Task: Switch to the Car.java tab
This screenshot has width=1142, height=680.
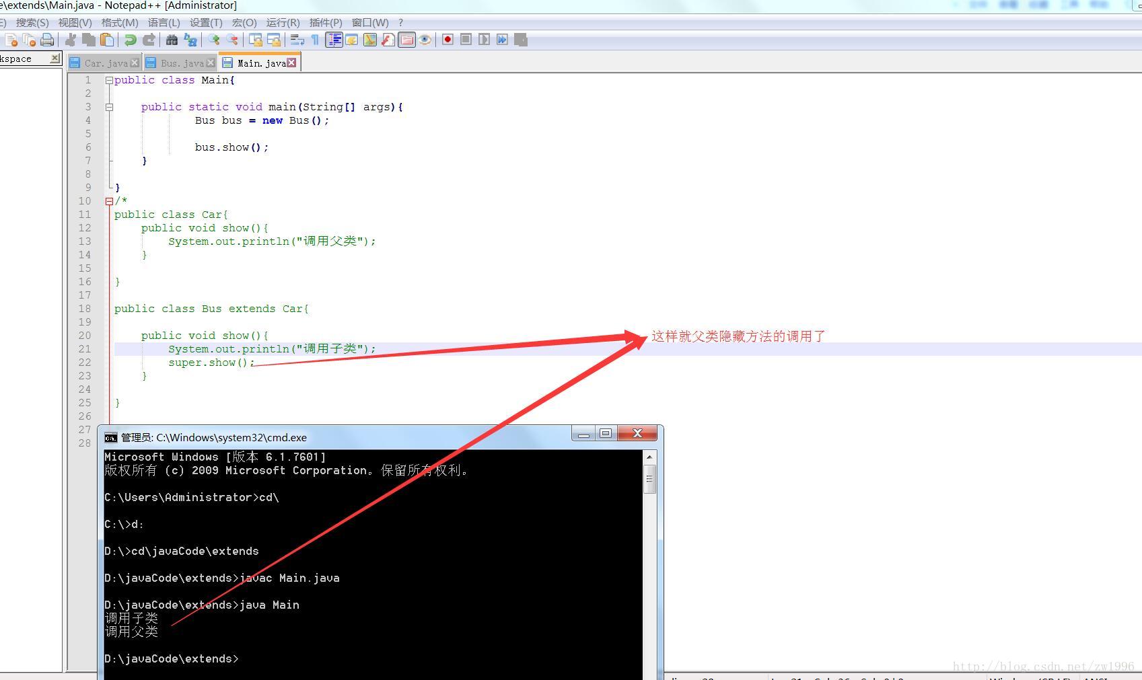Action: pyautogui.click(x=106, y=63)
